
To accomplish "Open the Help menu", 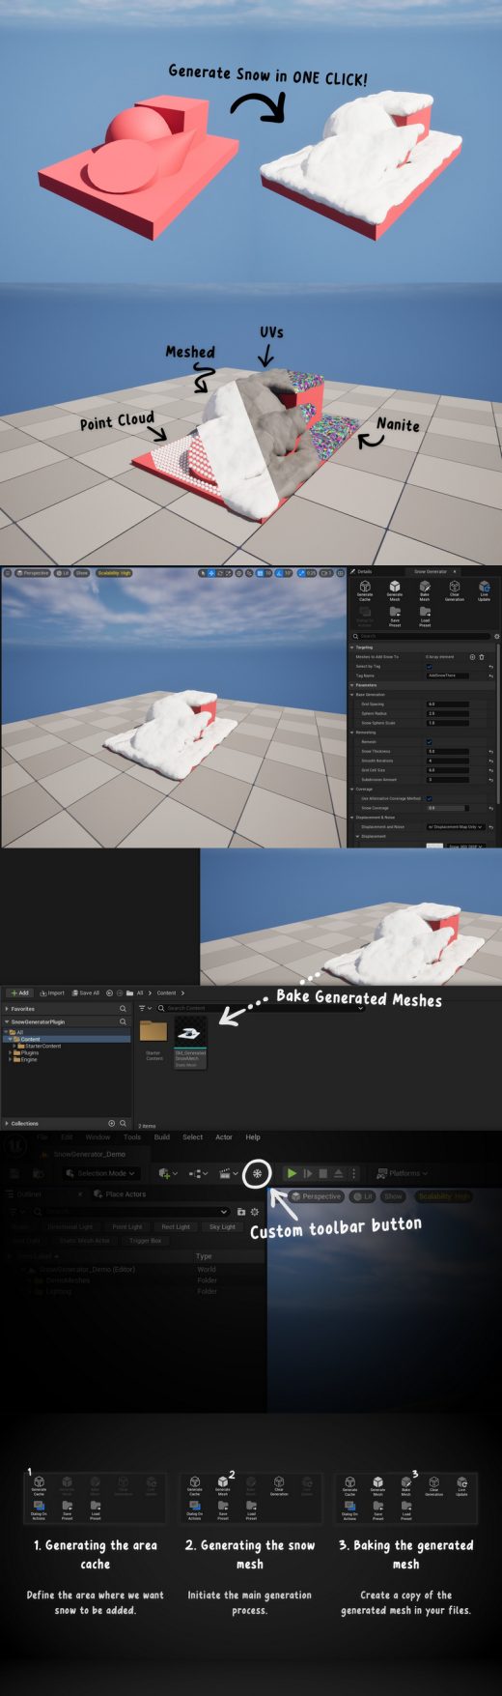I will (252, 1136).
